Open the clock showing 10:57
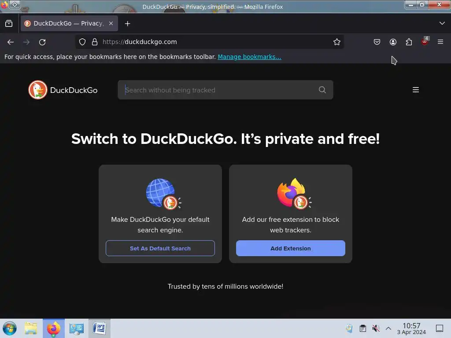The height and width of the screenshot is (338, 451). [x=411, y=328]
